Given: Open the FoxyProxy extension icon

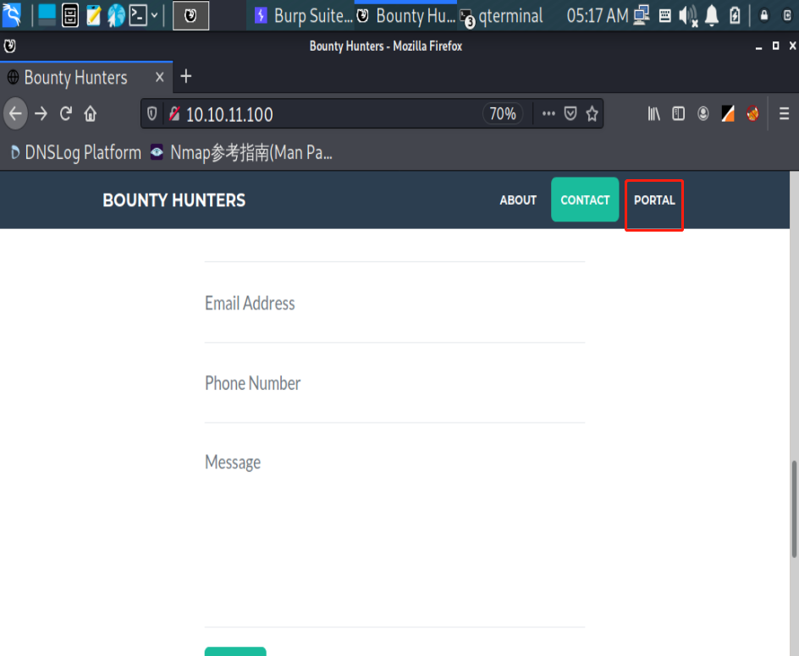Looking at the screenshot, I should coord(752,113).
